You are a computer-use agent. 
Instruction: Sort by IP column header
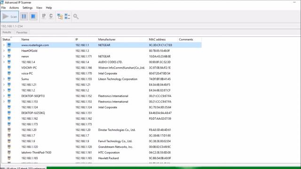[76, 39]
